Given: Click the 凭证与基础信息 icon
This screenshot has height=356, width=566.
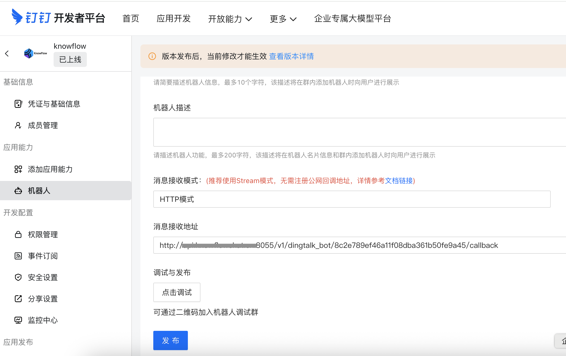Looking at the screenshot, I should [x=18, y=104].
